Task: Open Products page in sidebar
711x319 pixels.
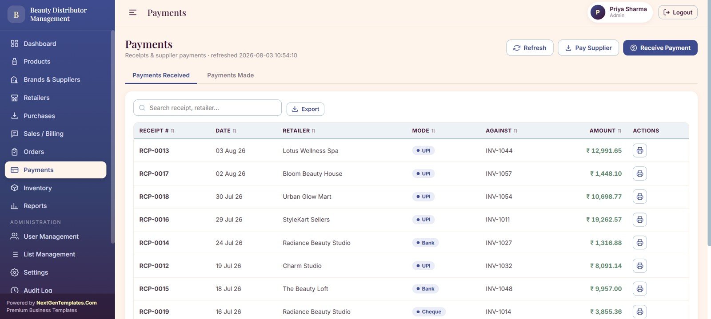Action: point(56,62)
